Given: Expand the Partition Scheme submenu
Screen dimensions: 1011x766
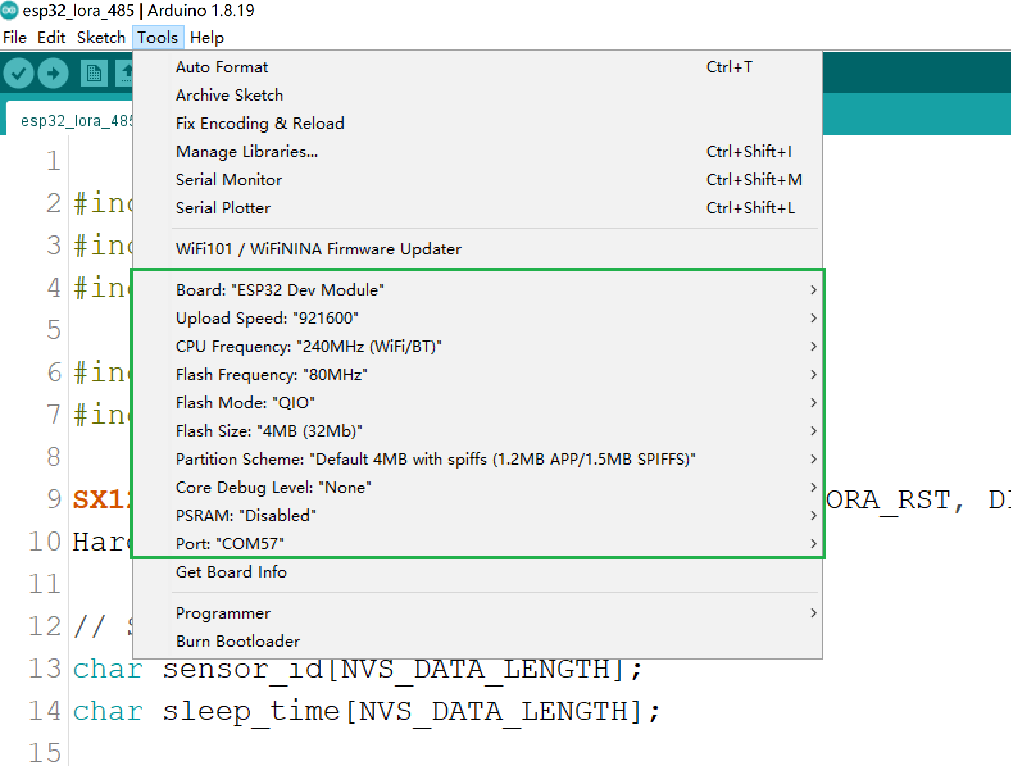Looking at the screenshot, I should click(x=478, y=459).
